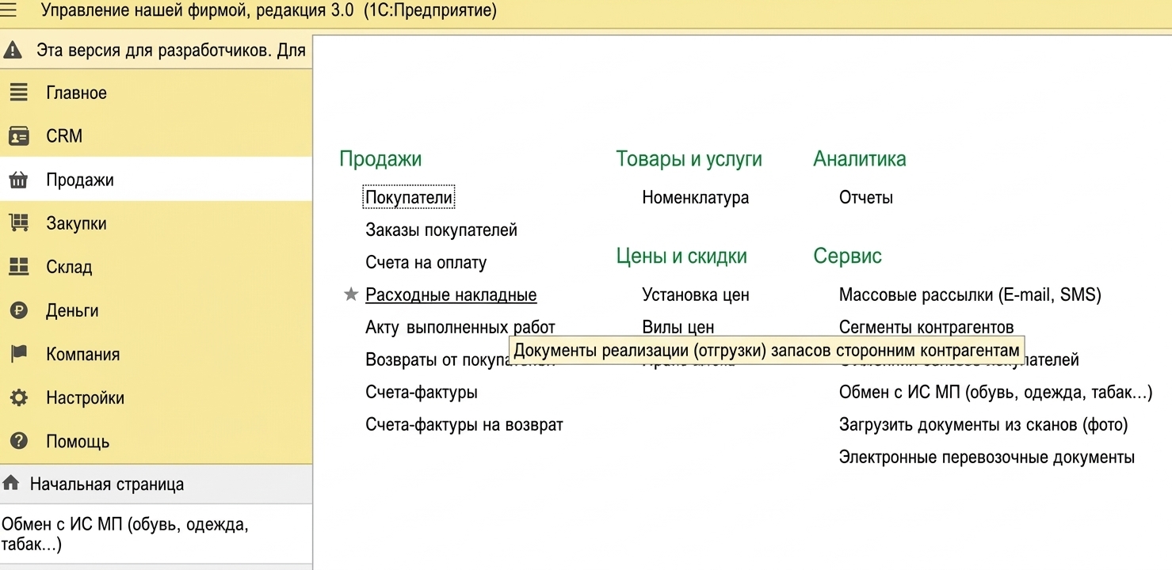Click the Закупки shopping cart icon

(18, 223)
